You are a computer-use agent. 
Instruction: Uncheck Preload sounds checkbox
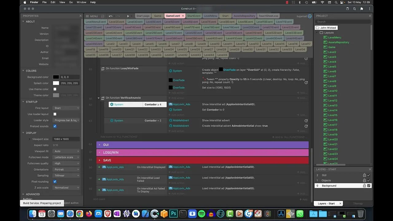[55, 126]
